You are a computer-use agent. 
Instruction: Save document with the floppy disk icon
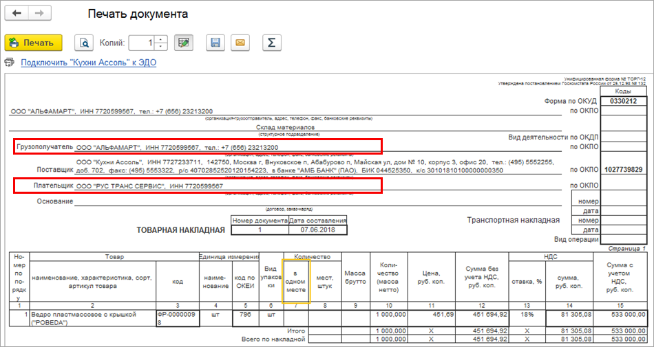215,43
